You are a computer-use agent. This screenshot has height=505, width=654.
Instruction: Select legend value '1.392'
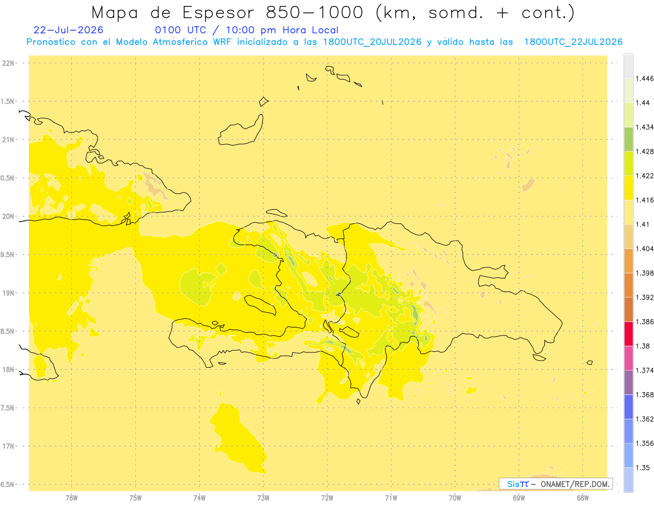click(645, 297)
